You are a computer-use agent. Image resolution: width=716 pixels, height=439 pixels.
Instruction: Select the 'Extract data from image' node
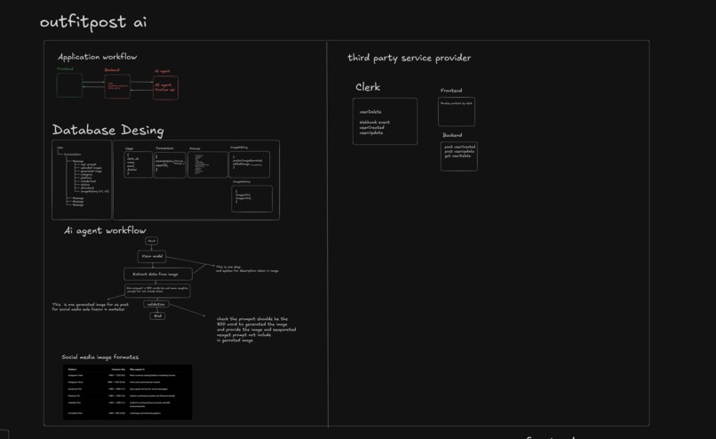[x=158, y=274]
